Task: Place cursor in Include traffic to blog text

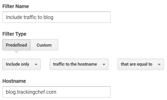Action: [x=30, y=17]
